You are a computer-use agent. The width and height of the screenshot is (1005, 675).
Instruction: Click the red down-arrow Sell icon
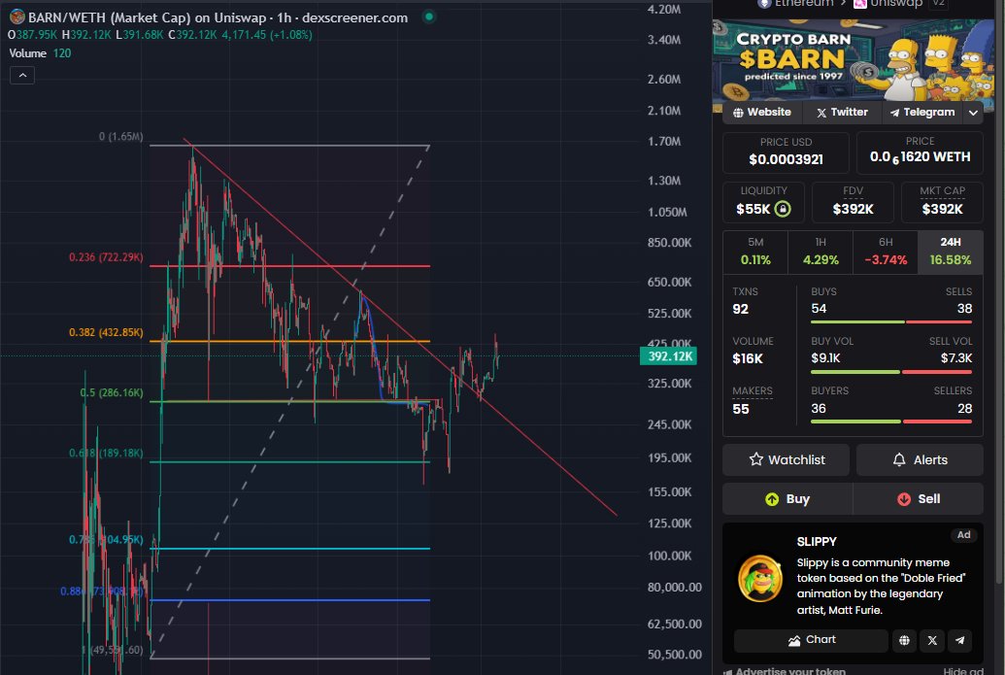(x=904, y=499)
